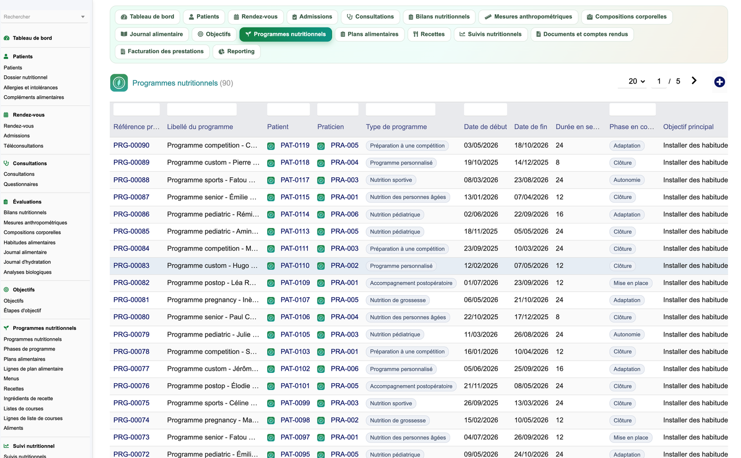Open the Bilans nutritionnels tab
The image size is (741, 458).
pyautogui.click(x=439, y=17)
